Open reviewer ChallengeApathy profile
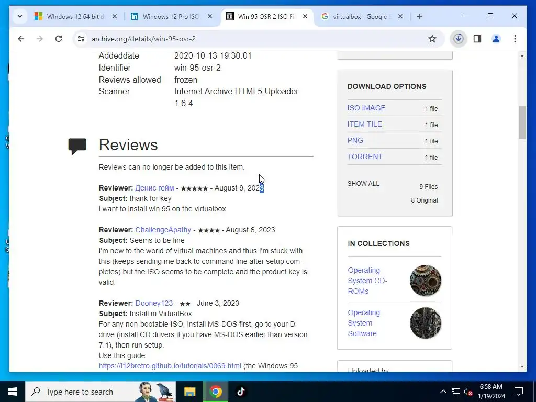Viewport: 536px width, 402px height. click(163, 230)
